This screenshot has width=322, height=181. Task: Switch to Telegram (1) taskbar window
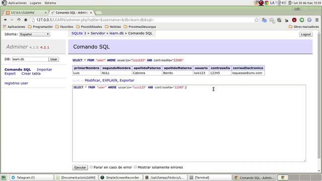(x=32, y=177)
